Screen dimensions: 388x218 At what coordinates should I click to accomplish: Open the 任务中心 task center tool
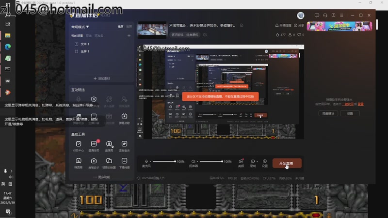[x=79, y=146]
